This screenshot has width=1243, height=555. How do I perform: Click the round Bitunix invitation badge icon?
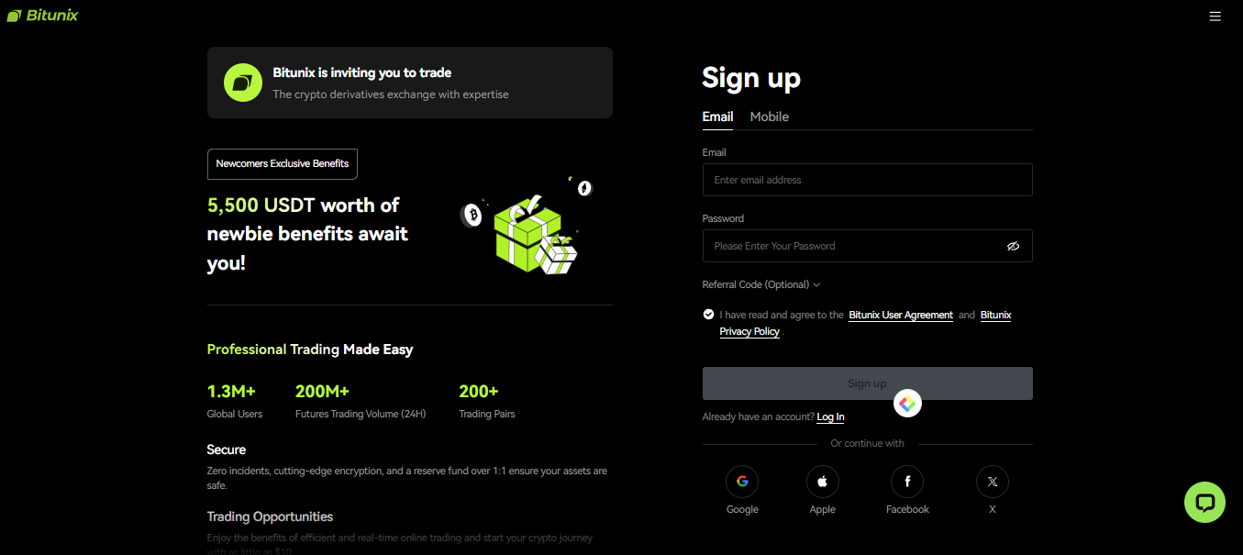click(x=243, y=83)
